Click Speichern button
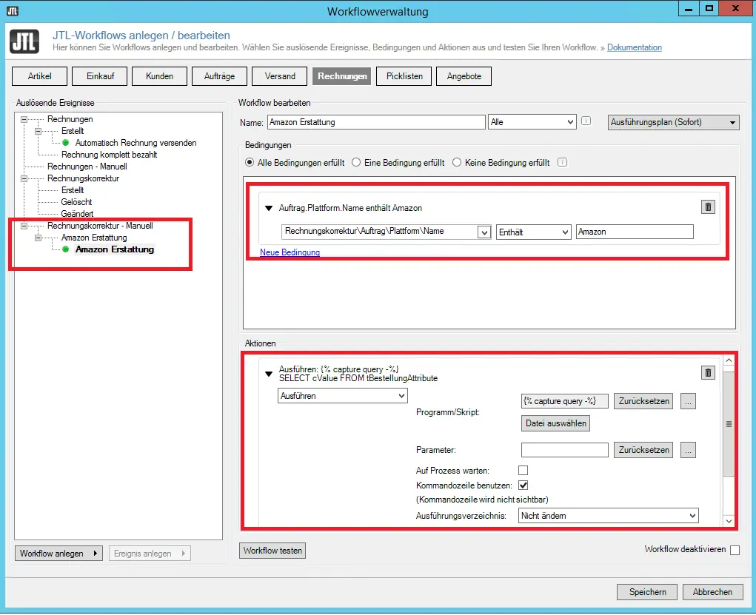 tap(647, 592)
